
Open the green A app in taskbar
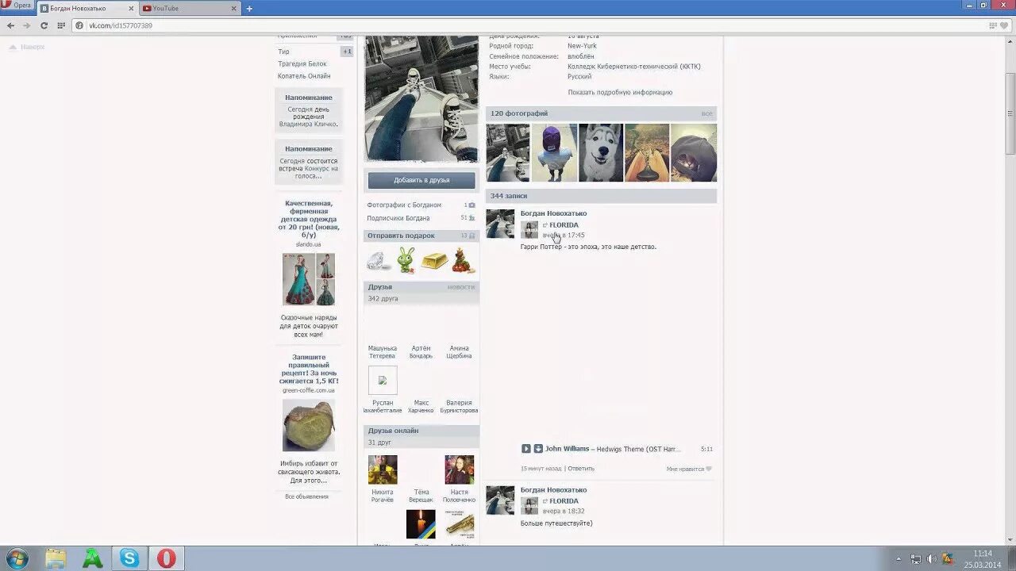[x=93, y=558]
